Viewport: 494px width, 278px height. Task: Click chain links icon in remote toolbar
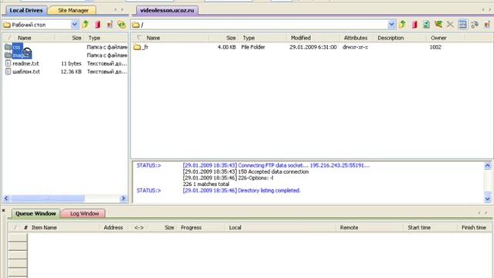click(x=475, y=24)
